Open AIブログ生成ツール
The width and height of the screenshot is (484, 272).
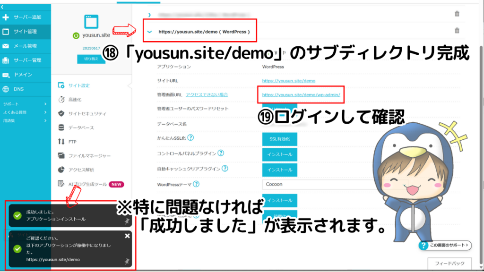point(87,184)
